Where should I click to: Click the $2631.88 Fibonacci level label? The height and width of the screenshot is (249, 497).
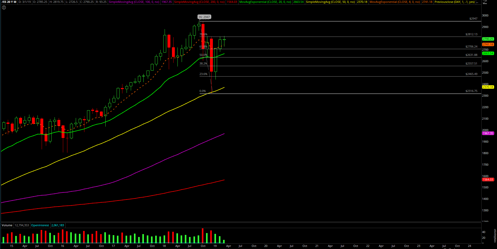click(471, 55)
